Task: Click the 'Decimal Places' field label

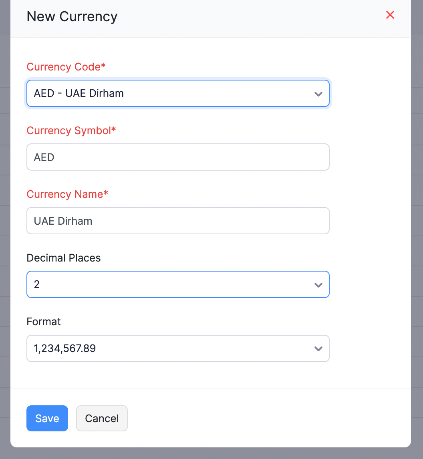Action: pos(64,258)
